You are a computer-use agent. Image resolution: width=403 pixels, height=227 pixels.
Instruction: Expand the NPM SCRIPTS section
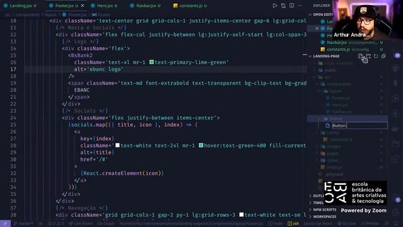323,209
